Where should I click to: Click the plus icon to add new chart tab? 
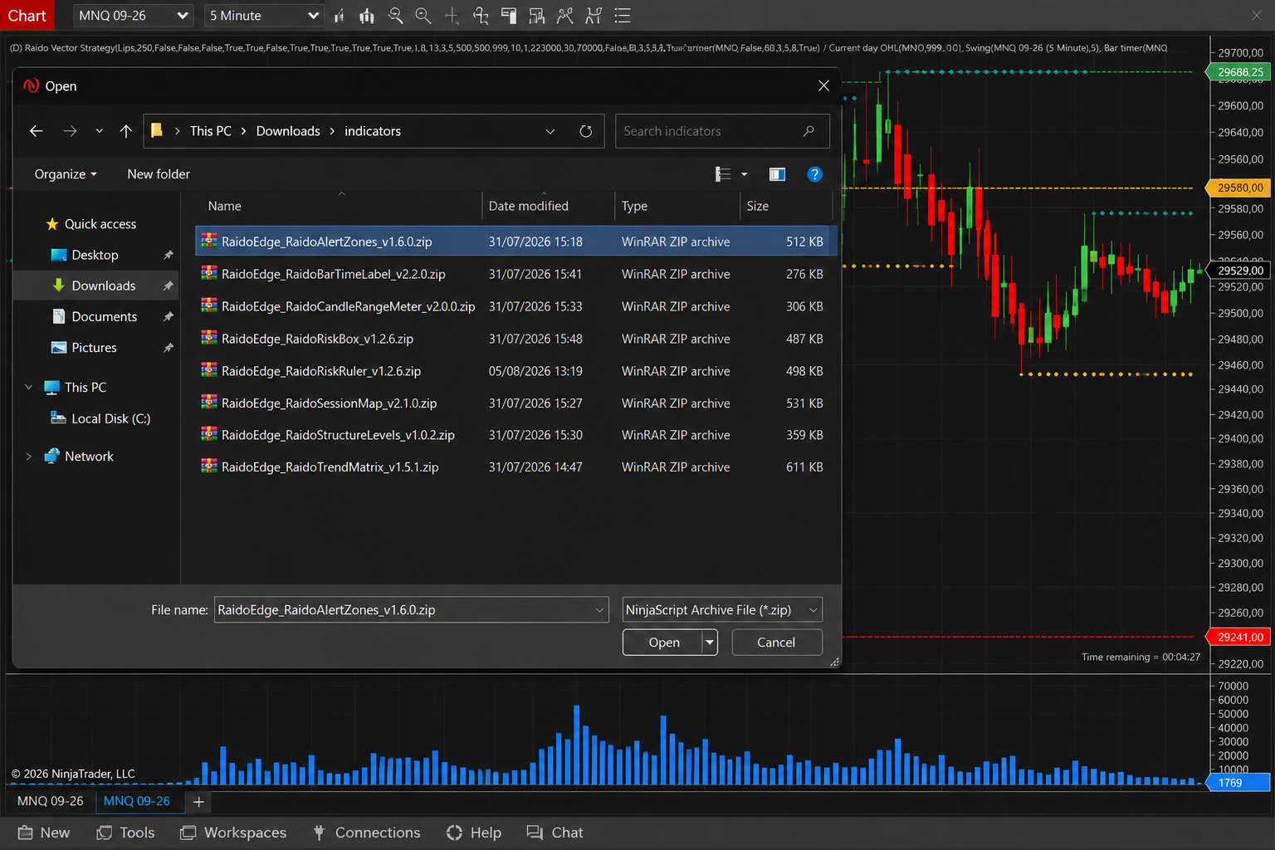198,802
